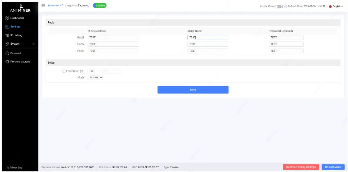Click the Save button

pos(193,90)
